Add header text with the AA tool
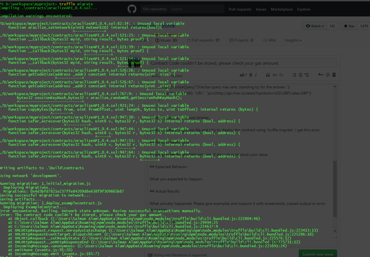 pyautogui.click(x=243, y=75)
